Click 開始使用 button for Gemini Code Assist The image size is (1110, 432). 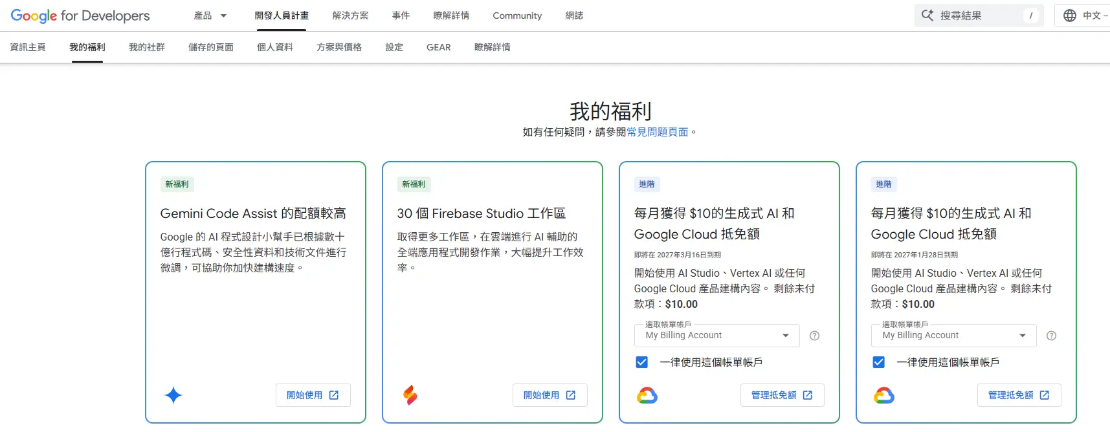[313, 395]
